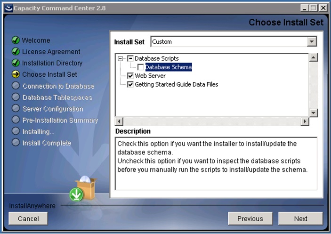Click the Pre-Installation Summary step label

[x=60, y=120]
